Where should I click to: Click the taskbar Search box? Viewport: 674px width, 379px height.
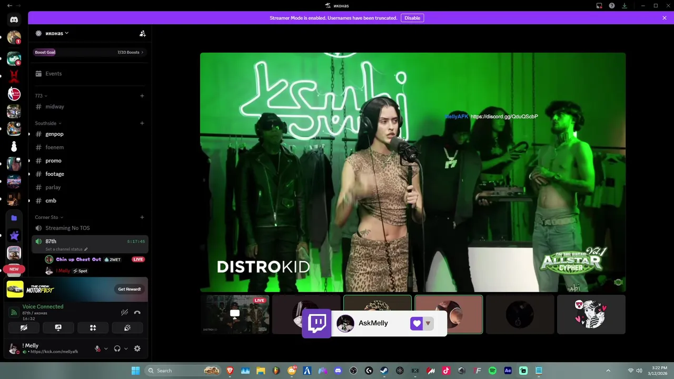[x=183, y=371]
